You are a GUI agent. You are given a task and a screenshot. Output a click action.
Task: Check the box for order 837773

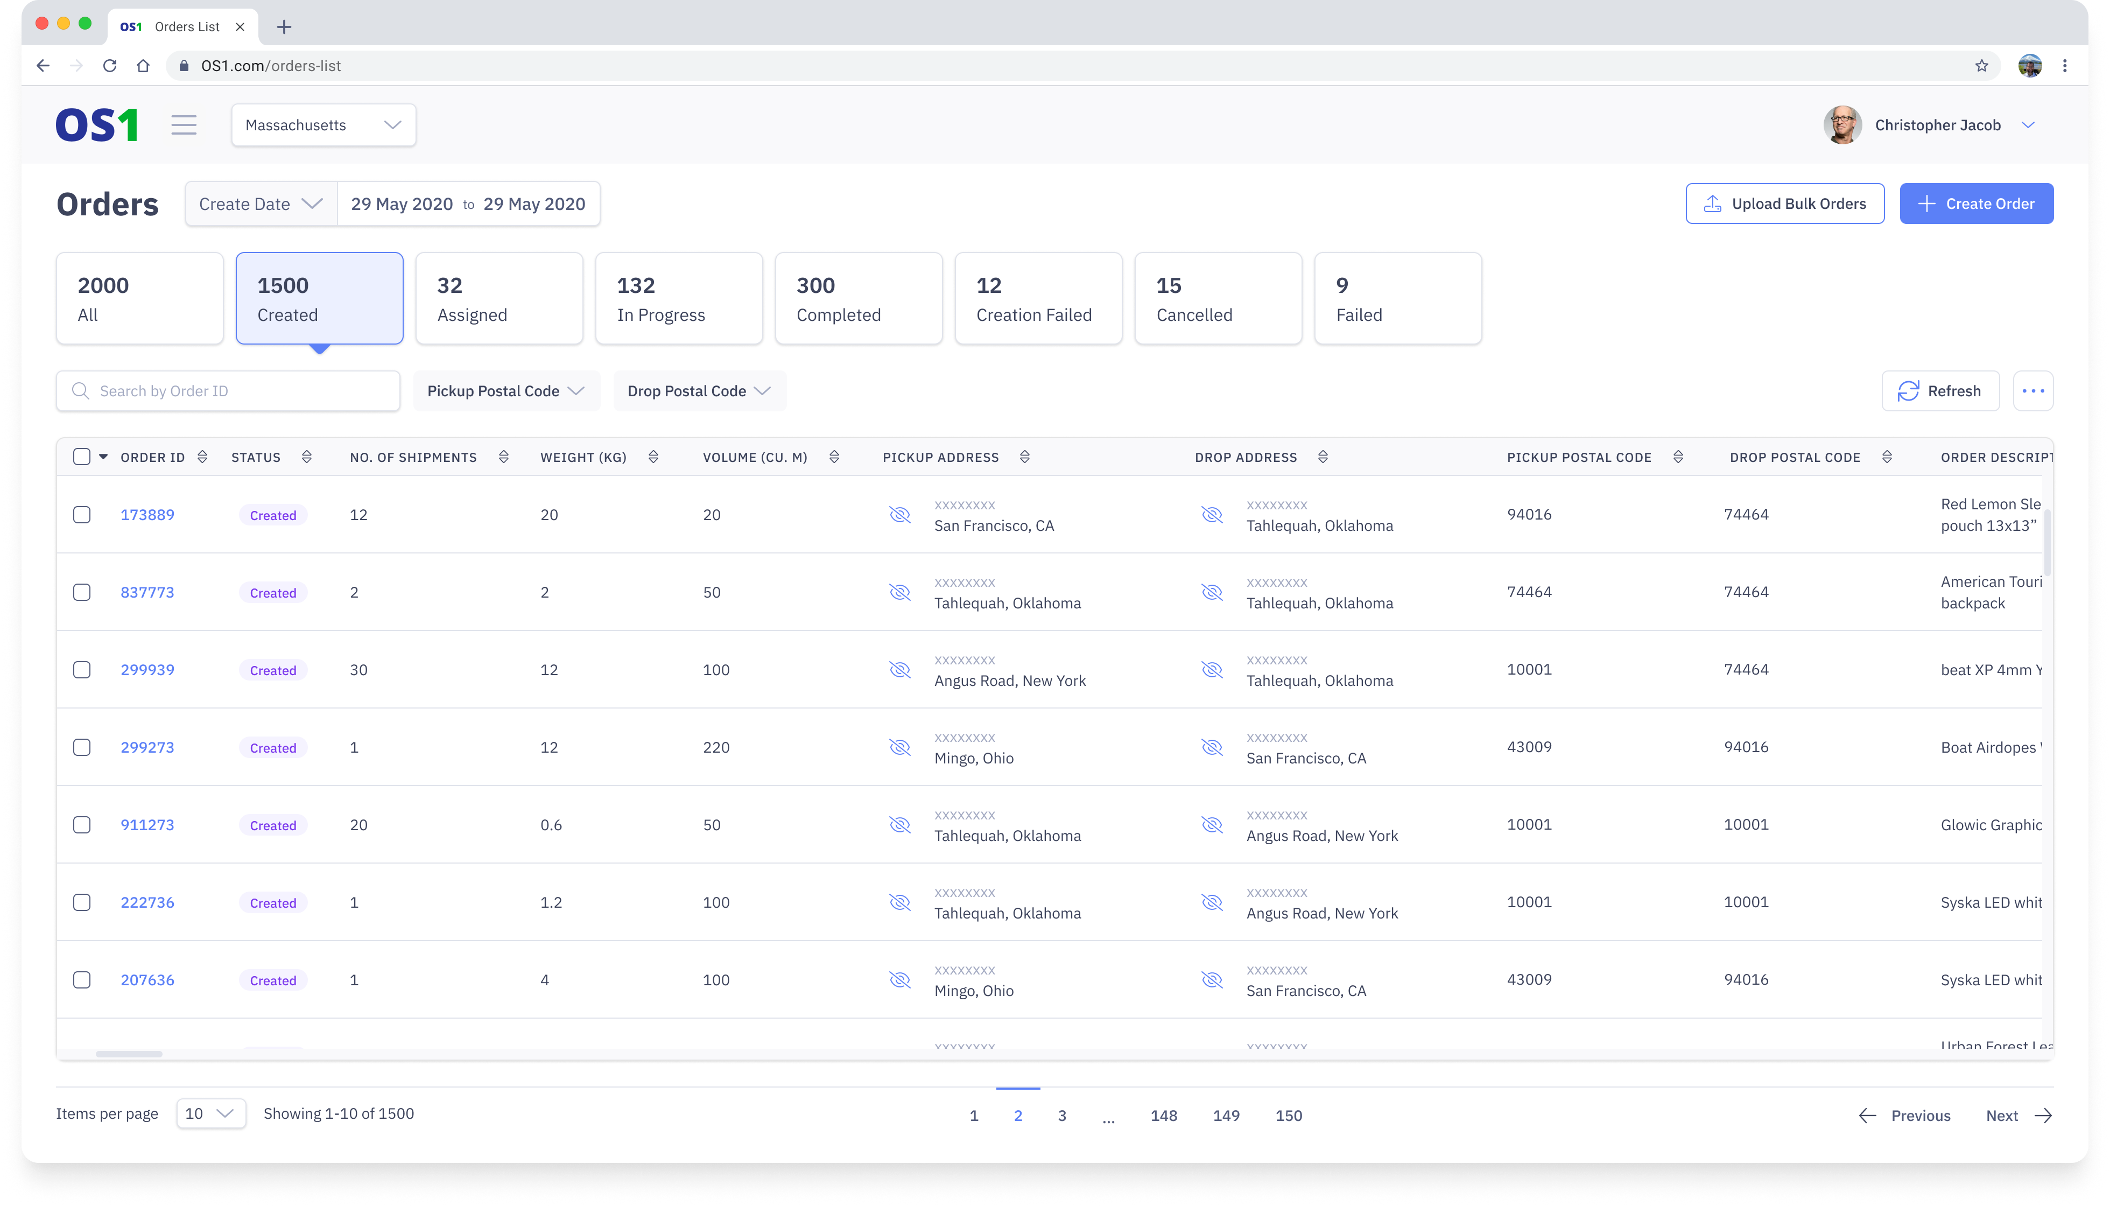[82, 592]
